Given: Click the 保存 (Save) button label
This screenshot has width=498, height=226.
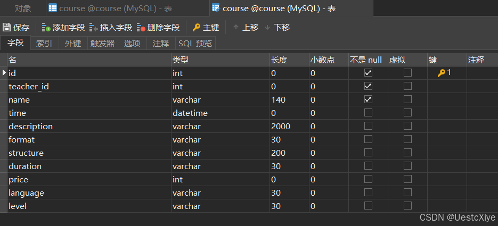Looking at the screenshot, I should (21, 28).
